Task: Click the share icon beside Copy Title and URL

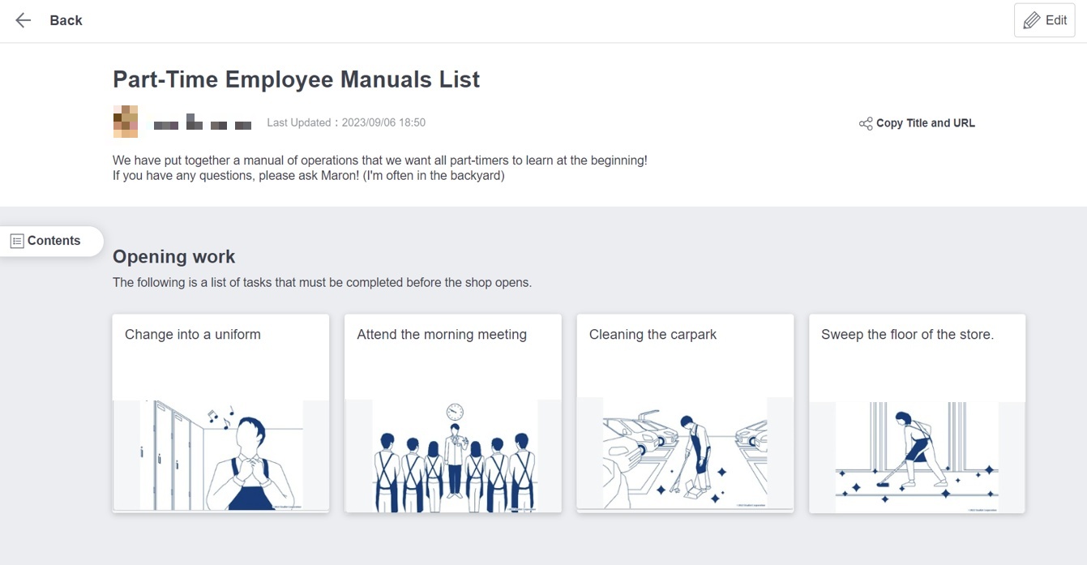Action: click(866, 123)
